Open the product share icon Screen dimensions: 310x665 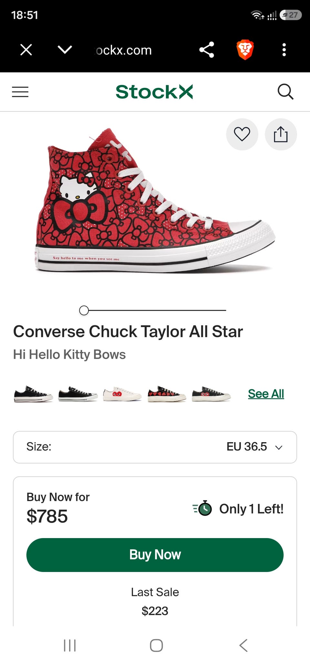click(x=281, y=134)
